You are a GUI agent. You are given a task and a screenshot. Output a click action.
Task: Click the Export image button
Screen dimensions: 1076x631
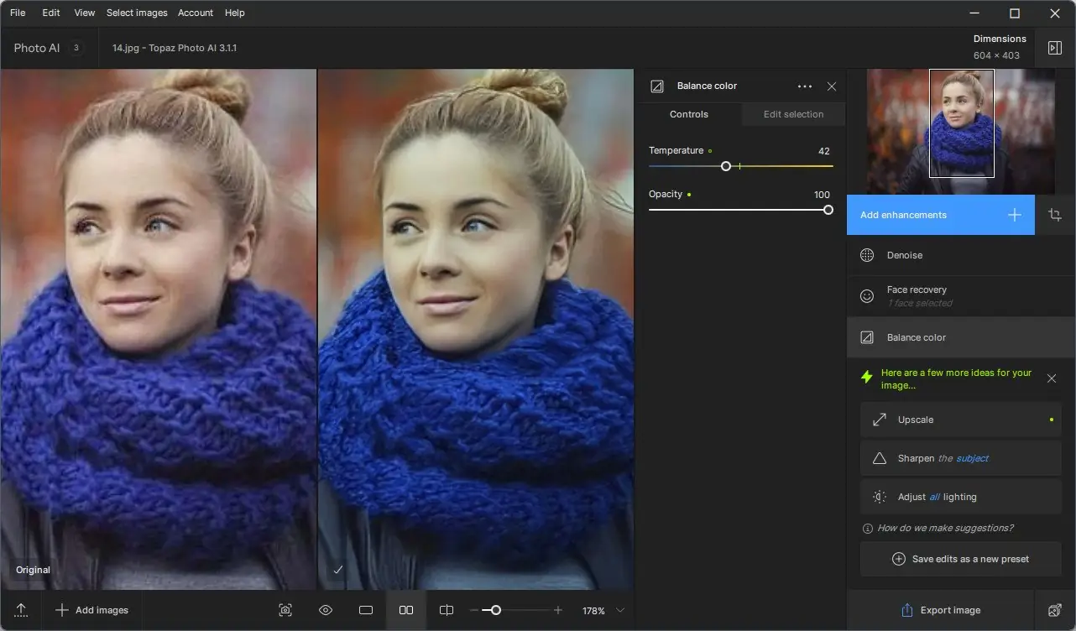(940, 610)
